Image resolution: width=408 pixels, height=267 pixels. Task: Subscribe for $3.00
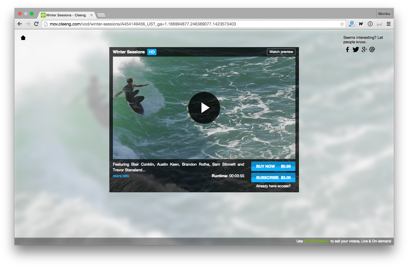coord(273,178)
